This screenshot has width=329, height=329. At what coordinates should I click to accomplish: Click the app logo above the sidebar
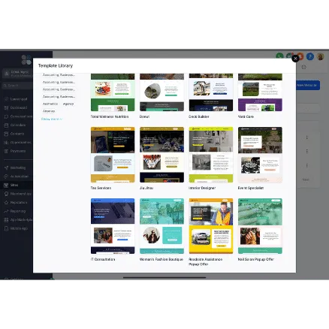(26, 60)
